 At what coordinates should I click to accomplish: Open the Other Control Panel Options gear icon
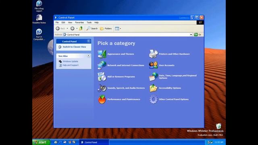tap(153, 99)
